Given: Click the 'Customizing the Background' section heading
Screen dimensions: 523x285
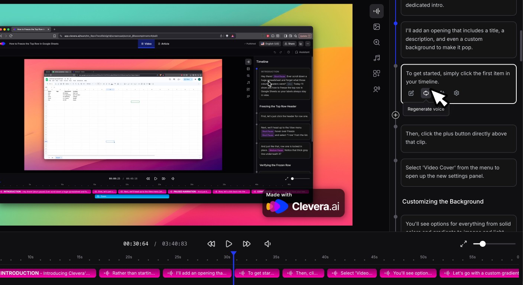Looking at the screenshot, I should (x=443, y=202).
